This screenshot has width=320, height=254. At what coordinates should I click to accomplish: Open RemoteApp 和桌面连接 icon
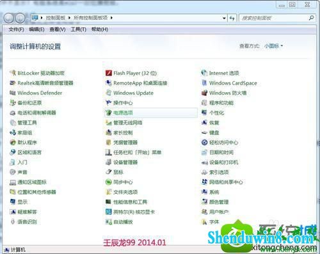tap(109, 83)
